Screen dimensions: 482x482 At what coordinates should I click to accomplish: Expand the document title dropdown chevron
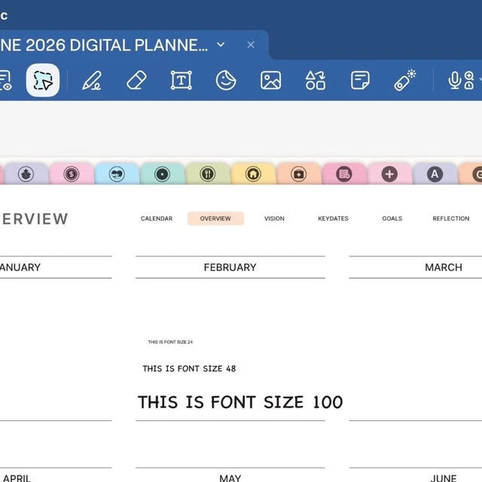(221, 45)
